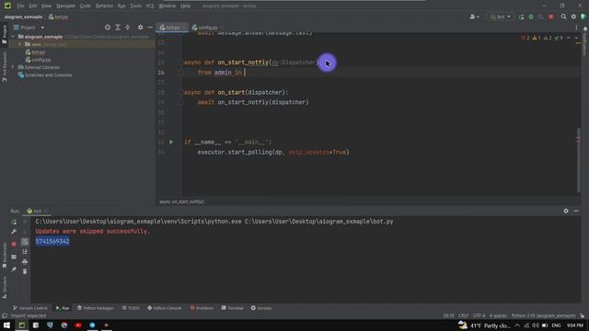Open Python Console tool window

[x=165, y=308]
